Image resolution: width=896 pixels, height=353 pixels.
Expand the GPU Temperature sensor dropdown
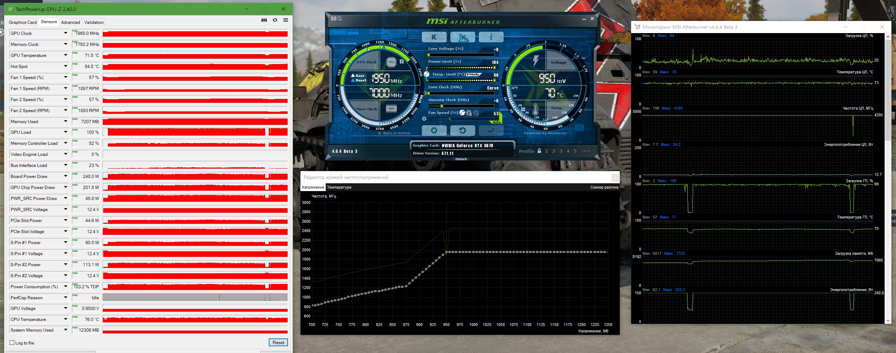[66, 55]
